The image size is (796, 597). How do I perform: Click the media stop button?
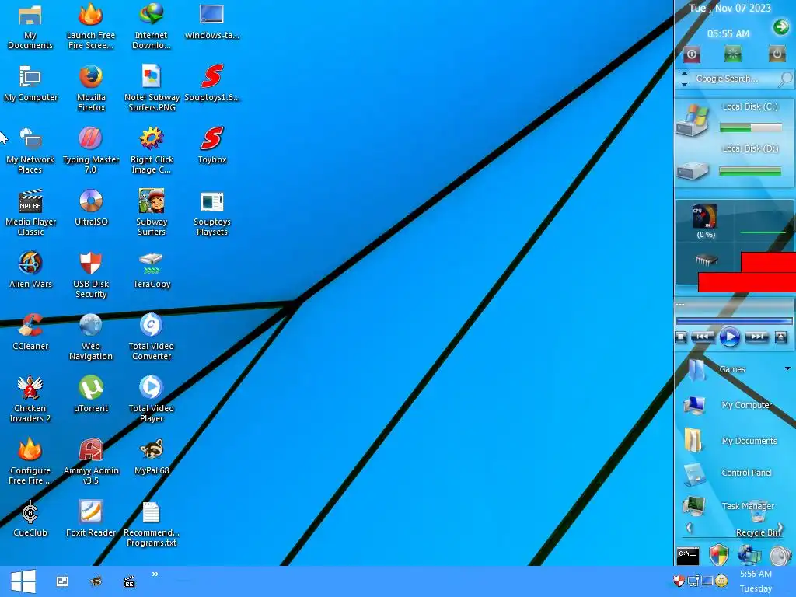(x=681, y=337)
